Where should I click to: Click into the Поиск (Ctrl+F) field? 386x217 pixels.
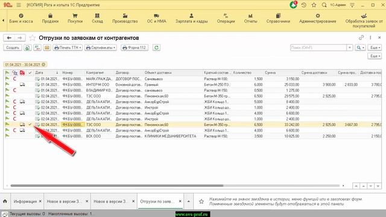318,48
